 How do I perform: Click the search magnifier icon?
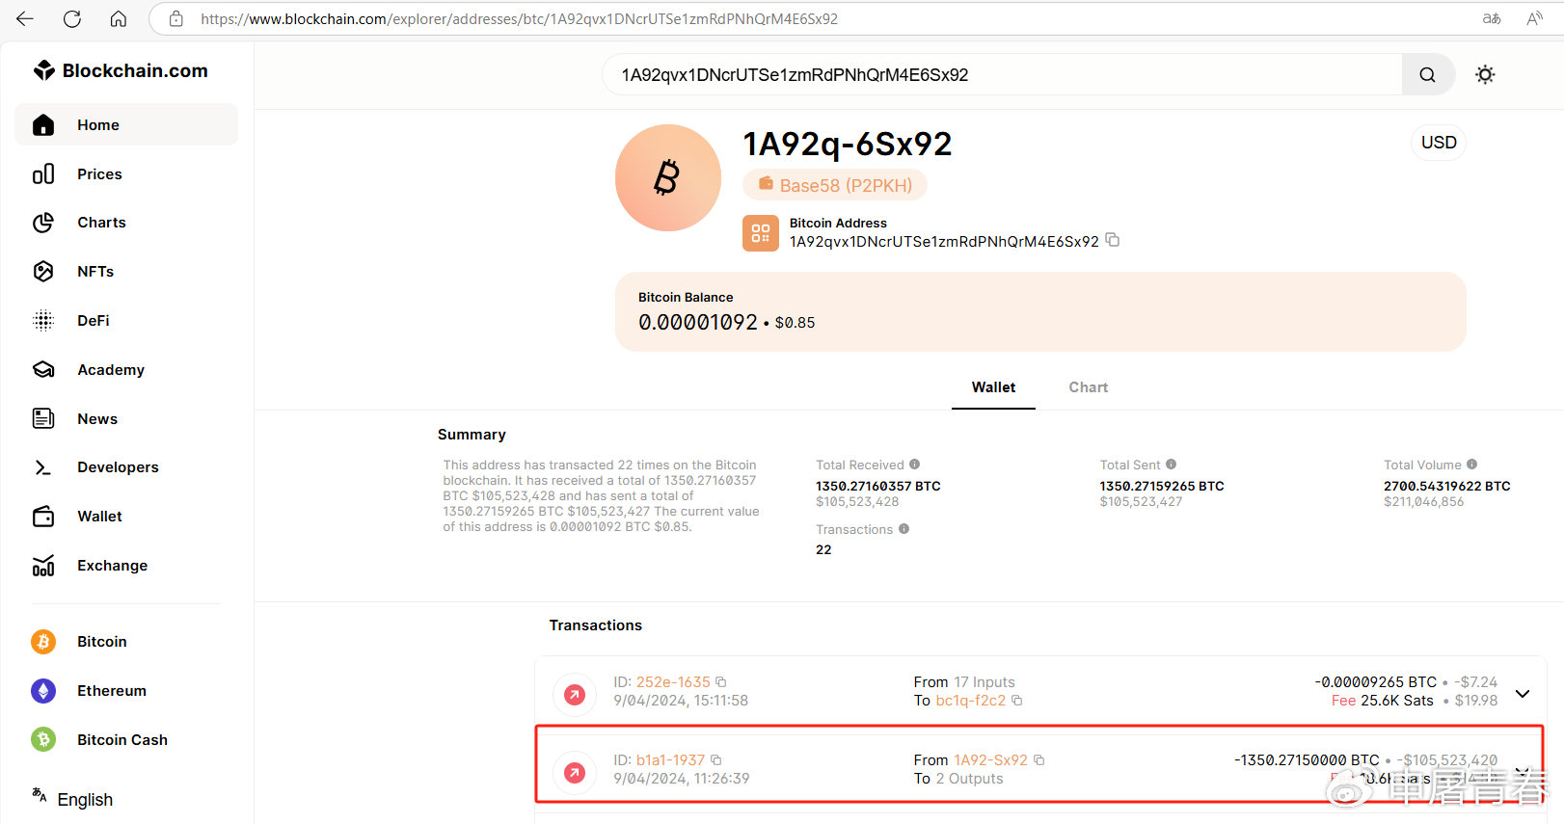[1427, 75]
